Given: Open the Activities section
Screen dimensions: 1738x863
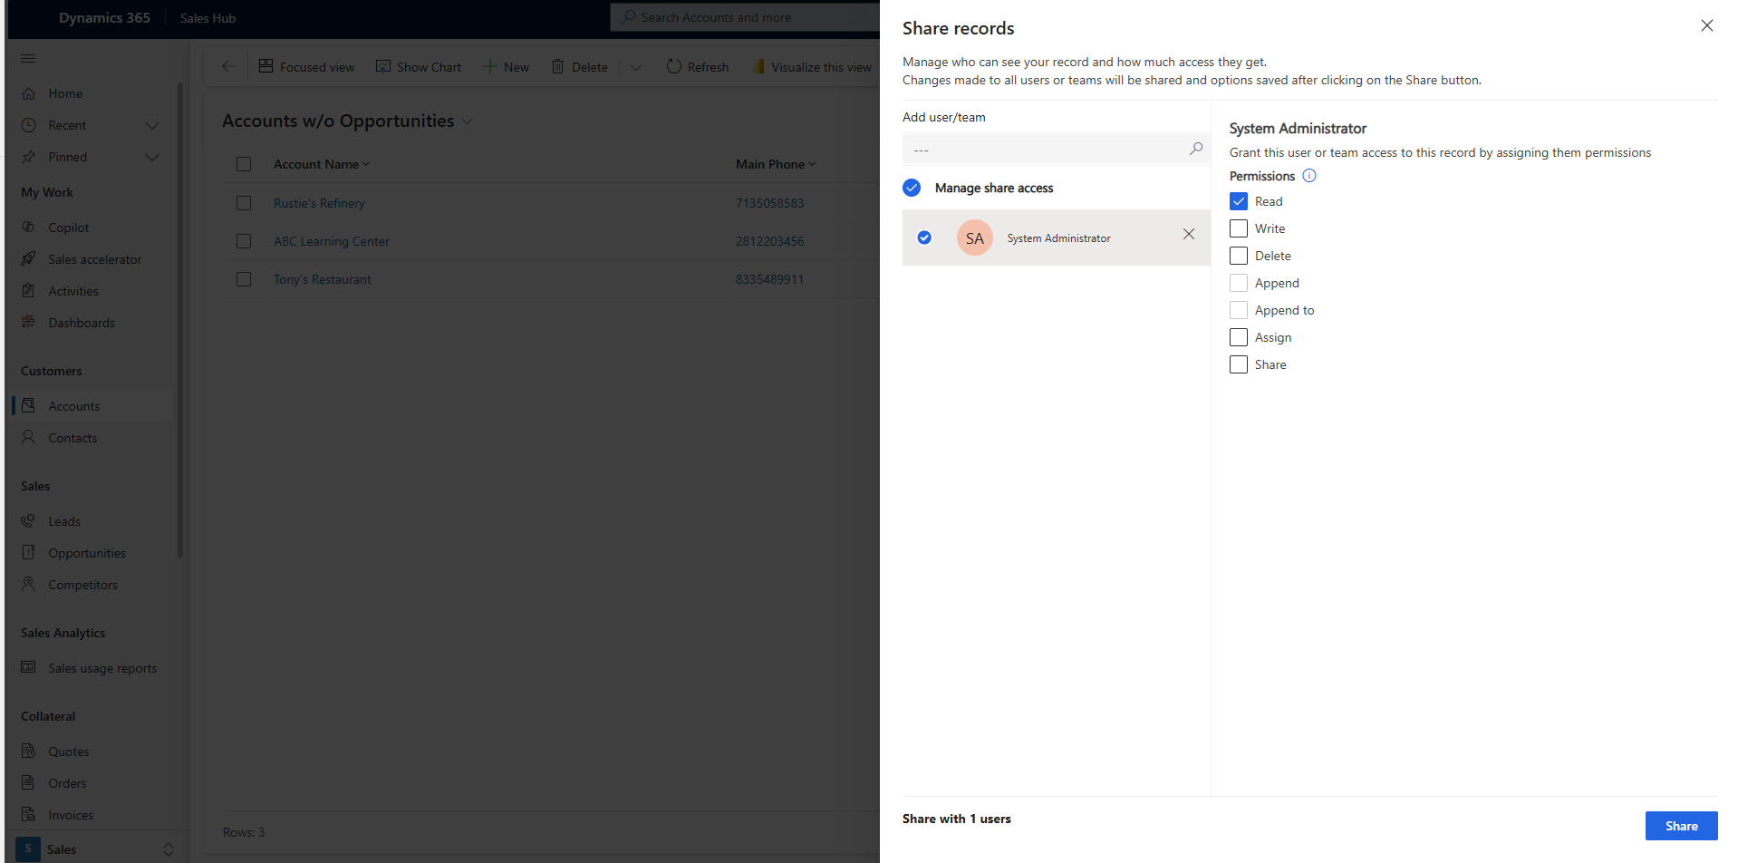Looking at the screenshot, I should [73, 290].
